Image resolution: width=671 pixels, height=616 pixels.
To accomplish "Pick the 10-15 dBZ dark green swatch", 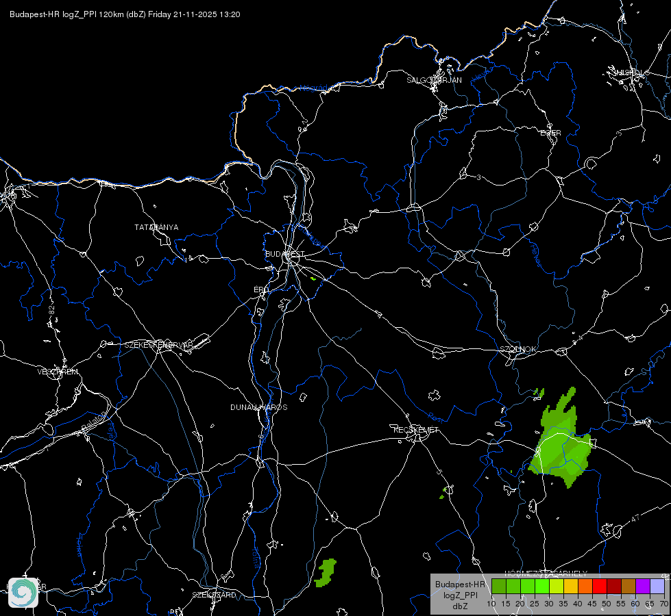I will tap(498, 586).
